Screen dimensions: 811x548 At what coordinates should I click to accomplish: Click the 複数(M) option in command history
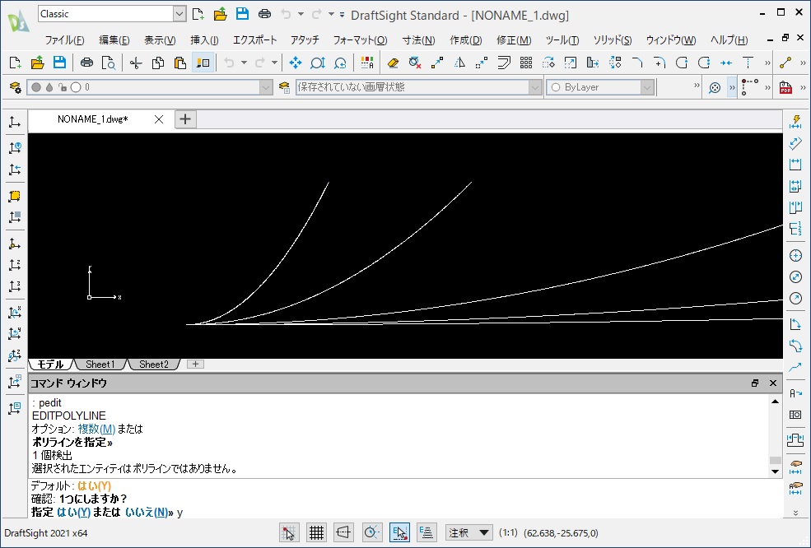tap(96, 429)
